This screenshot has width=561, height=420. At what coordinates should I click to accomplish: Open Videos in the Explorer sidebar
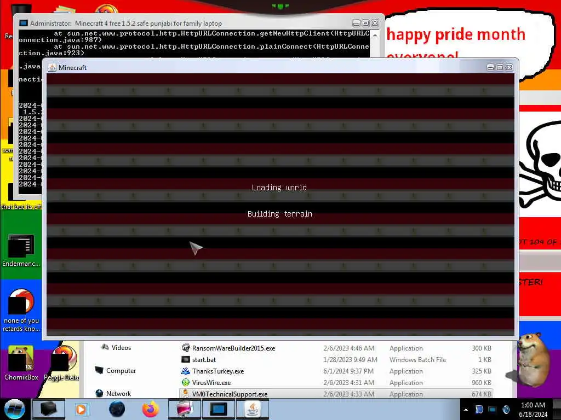(116, 347)
